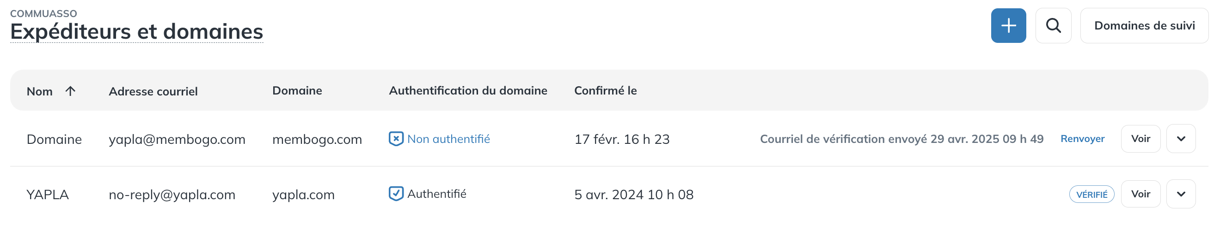
Task: Expand the dropdown for the YAPLA row
Action: pyautogui.click(x=1181, y=194)
